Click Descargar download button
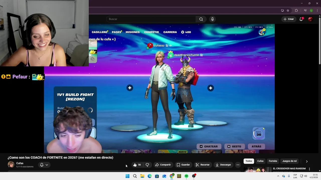This screenshot has width=321, height=180. pyautogui.click(x=223, y=165)
